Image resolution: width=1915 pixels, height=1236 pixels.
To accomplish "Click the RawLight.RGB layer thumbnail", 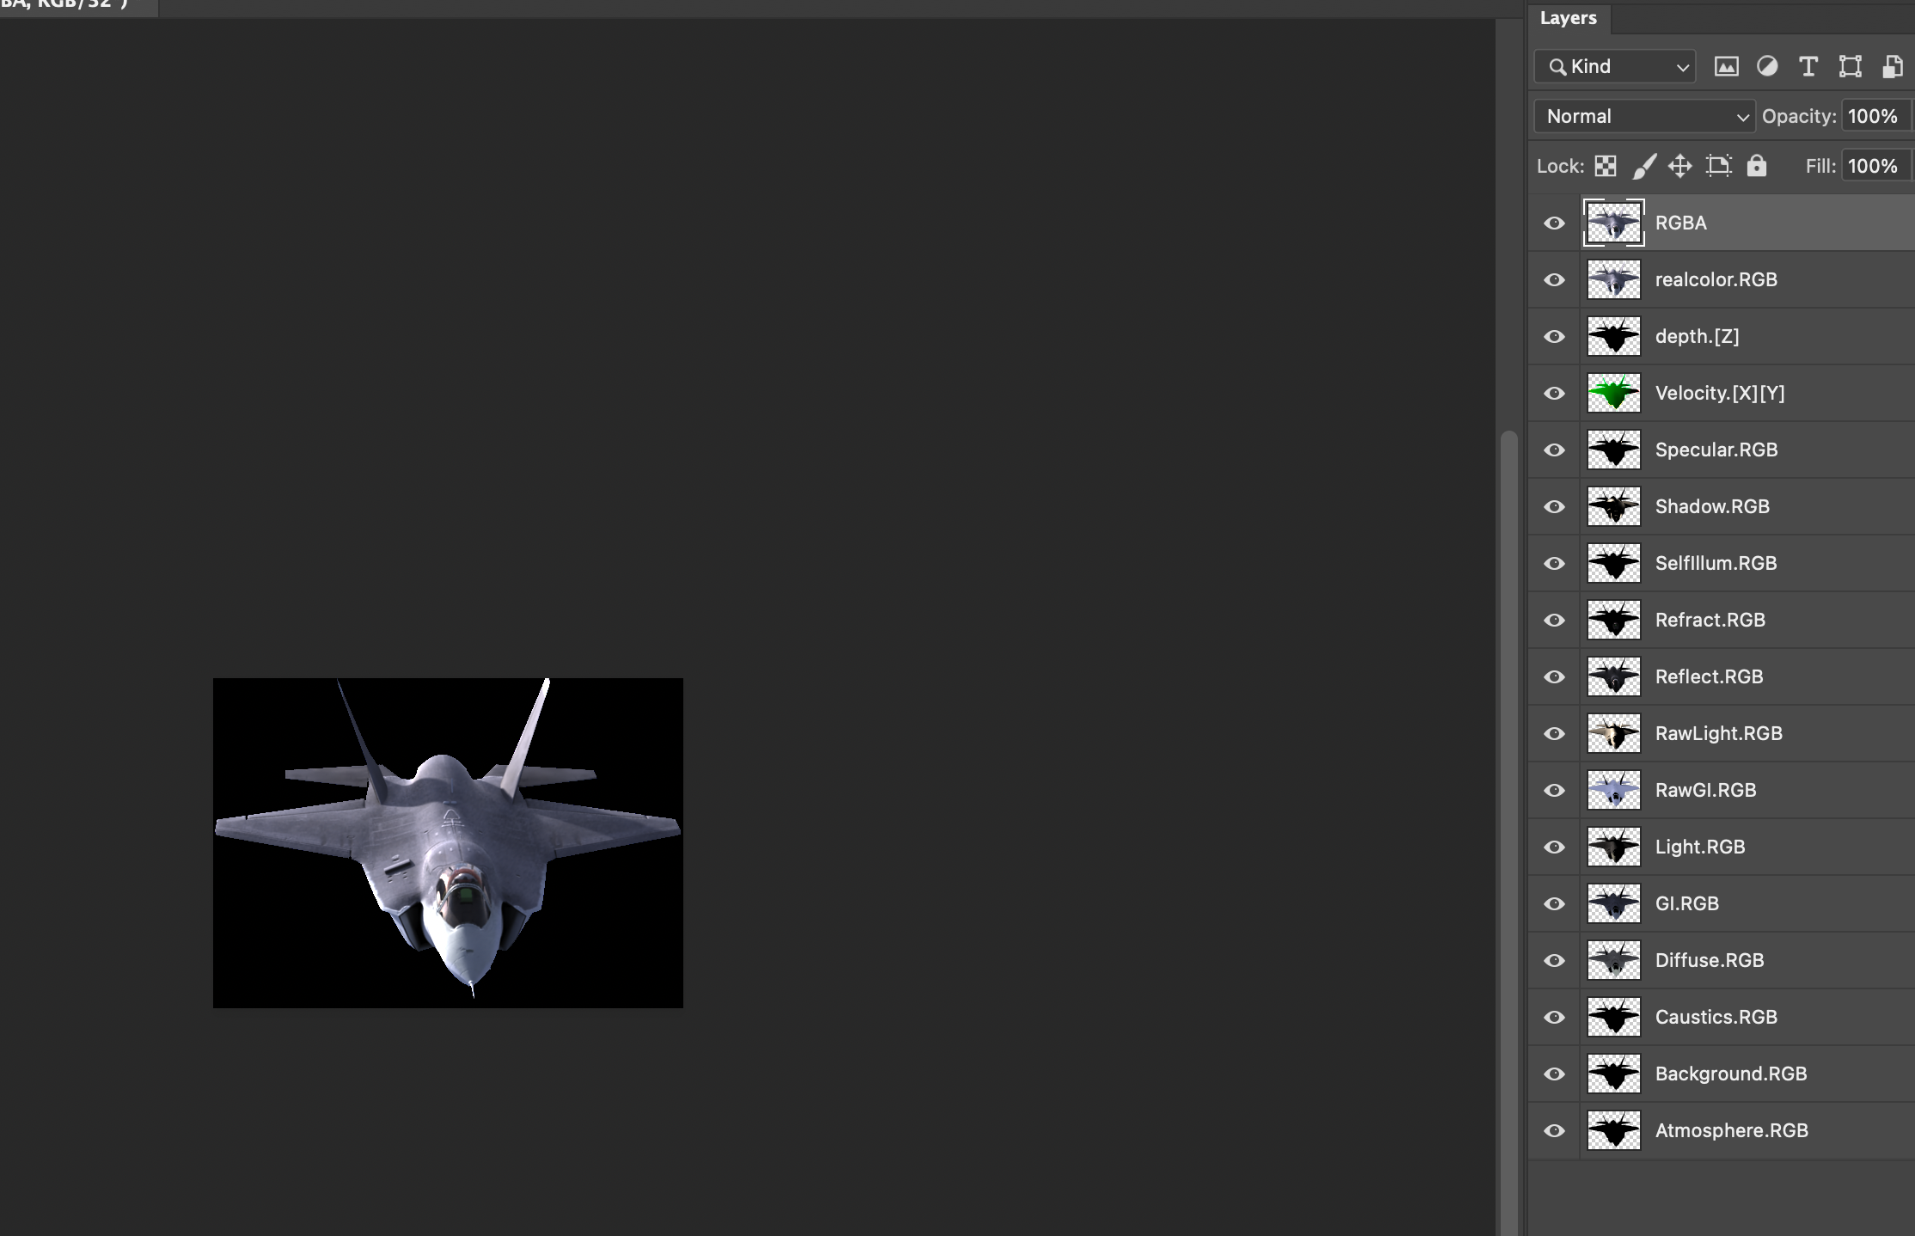I will click(x=1613, y=733).
